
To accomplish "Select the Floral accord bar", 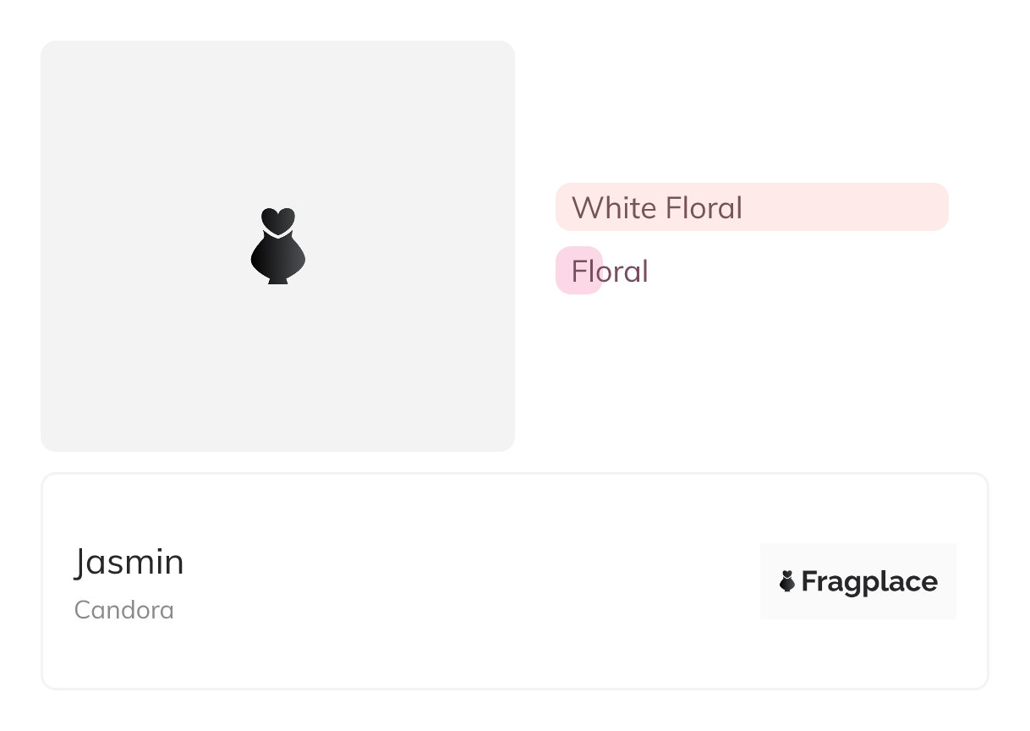I will pos(579,271).
